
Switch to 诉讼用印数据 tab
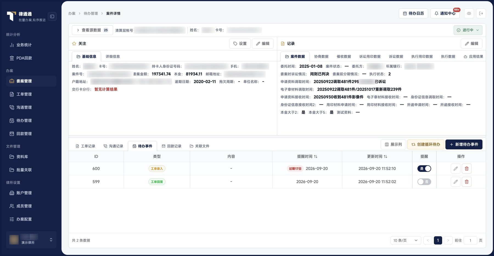coord(370,56)
